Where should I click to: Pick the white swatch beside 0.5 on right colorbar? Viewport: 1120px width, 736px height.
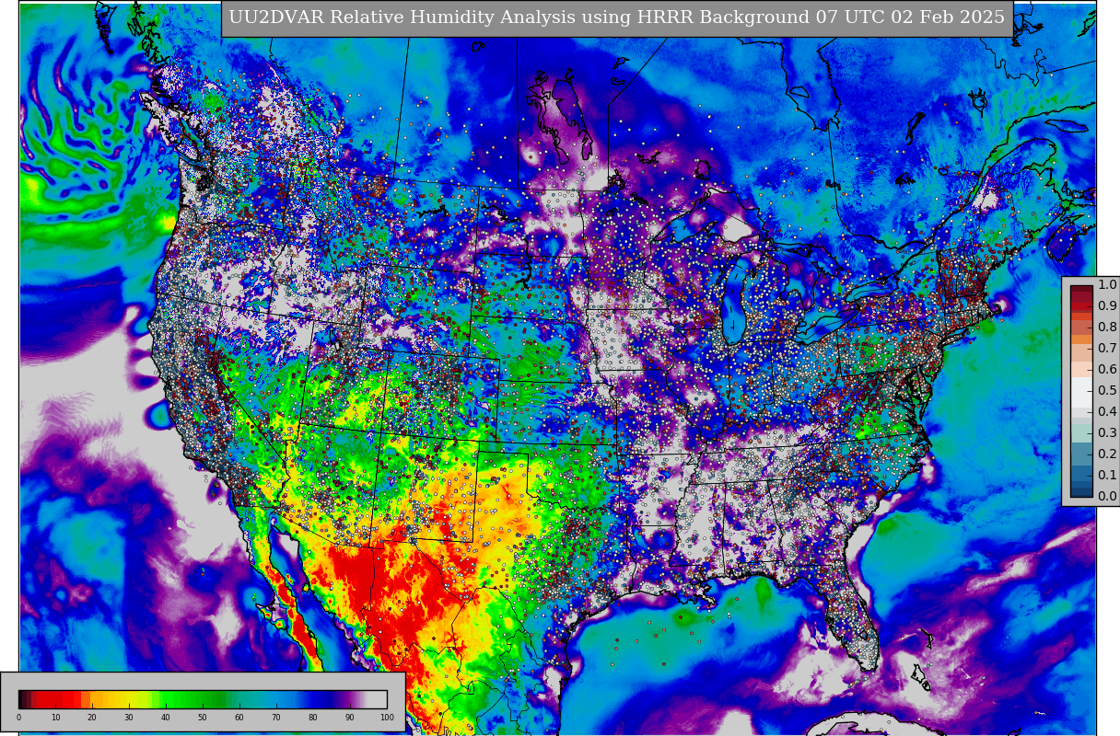coord(1082,391)
